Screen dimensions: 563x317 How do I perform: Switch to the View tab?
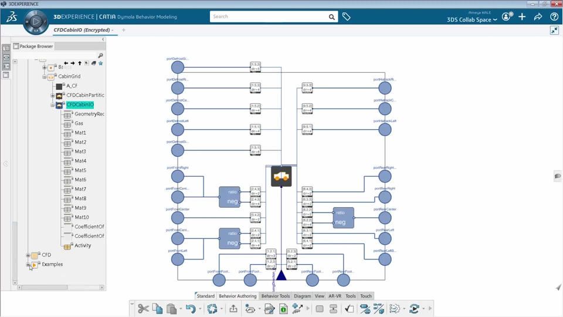point(320,296)
